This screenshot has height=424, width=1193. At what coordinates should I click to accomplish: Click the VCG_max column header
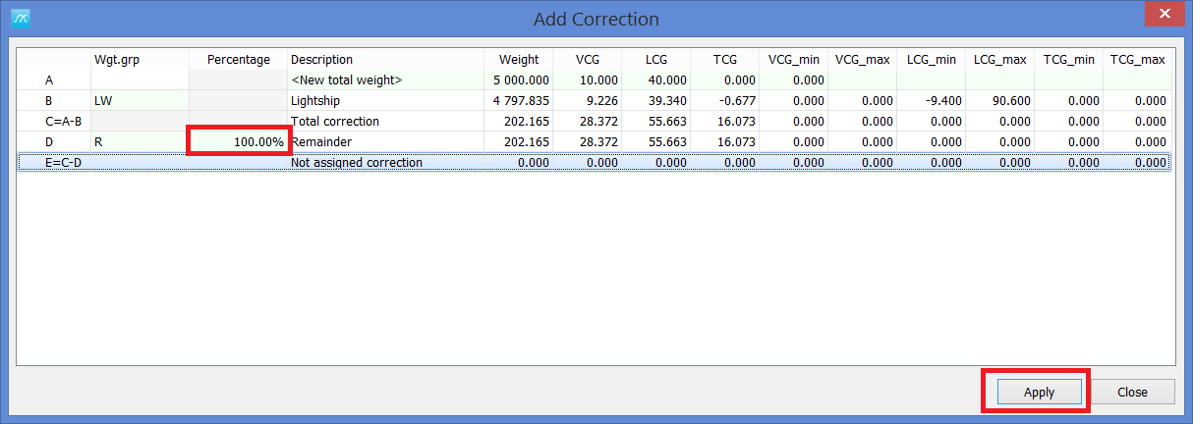coord(862,60)
